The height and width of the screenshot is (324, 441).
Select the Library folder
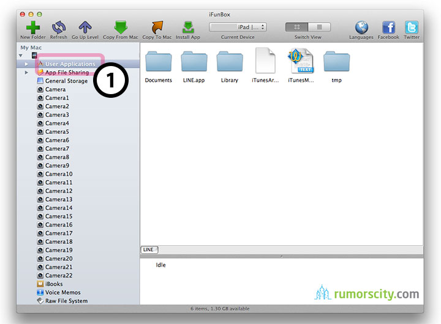click(x=230, y=62)
